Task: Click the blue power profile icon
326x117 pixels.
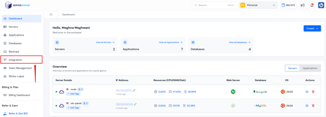Action: pyautogui.click(x=321, y=5)
